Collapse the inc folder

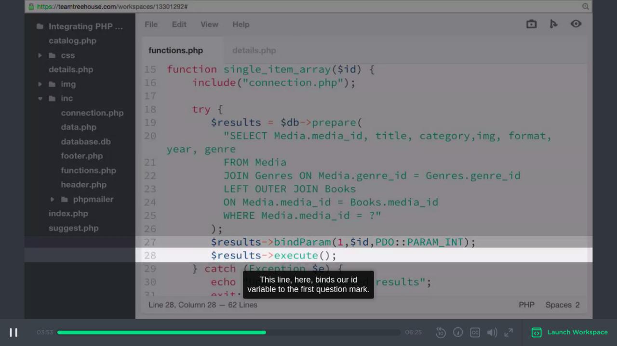(x=40, y=99)
